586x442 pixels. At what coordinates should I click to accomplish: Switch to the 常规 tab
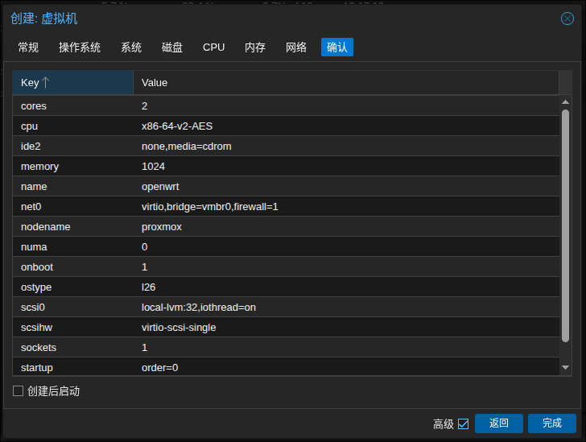click(x=28, y=48)
